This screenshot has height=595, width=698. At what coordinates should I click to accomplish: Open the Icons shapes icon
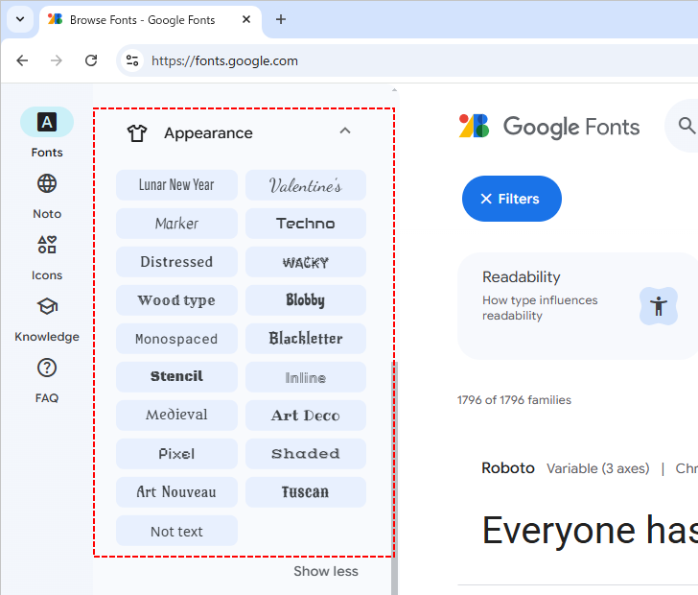(47, 245)
